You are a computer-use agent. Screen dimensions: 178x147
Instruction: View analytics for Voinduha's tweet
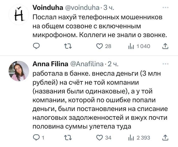point(132,46)
